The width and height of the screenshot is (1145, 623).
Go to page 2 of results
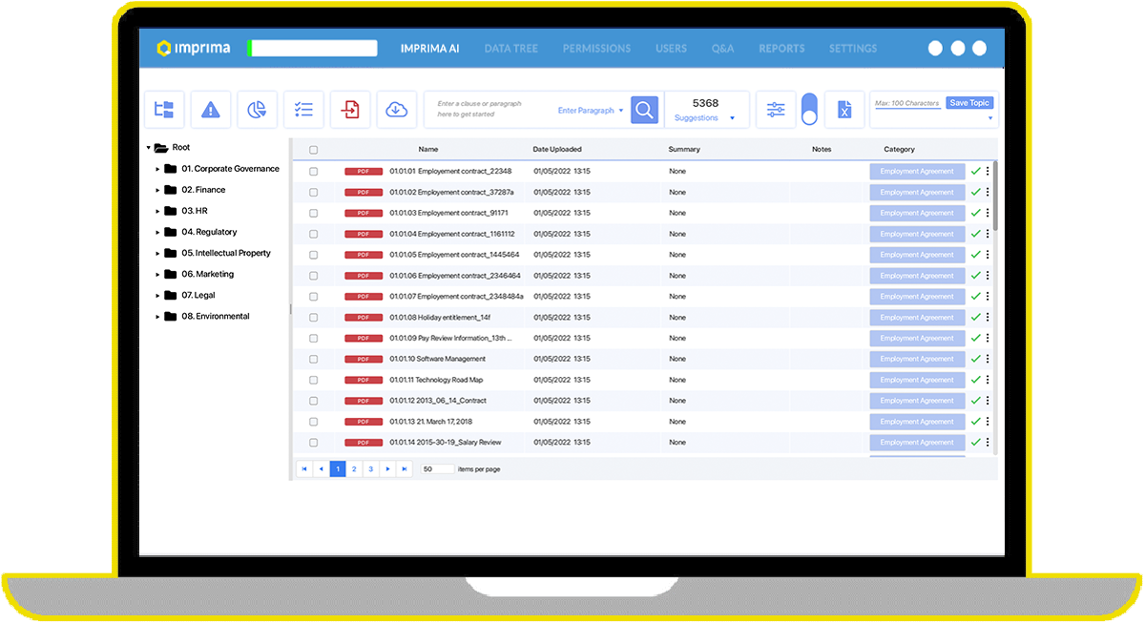point(354,469)
